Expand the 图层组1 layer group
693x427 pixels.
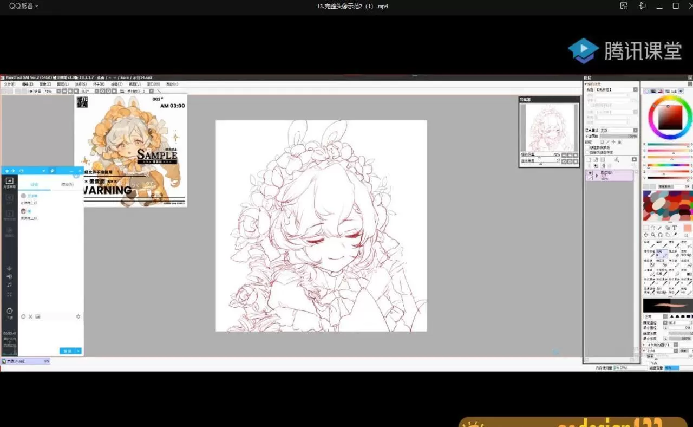coord(596,176)
